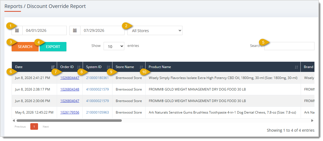The height and width of the screenshot is (141, 323).
Task: Open order 1026804047 link
Action: (70, 101)
